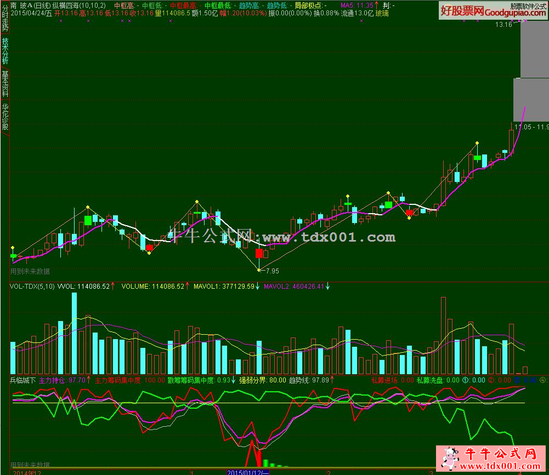Click the 中枢高 indicator label
549x475 pixels.
tap(124, 5)
